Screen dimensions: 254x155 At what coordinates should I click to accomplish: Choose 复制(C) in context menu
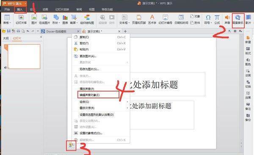pyautogui.click(x=101, y=37)
